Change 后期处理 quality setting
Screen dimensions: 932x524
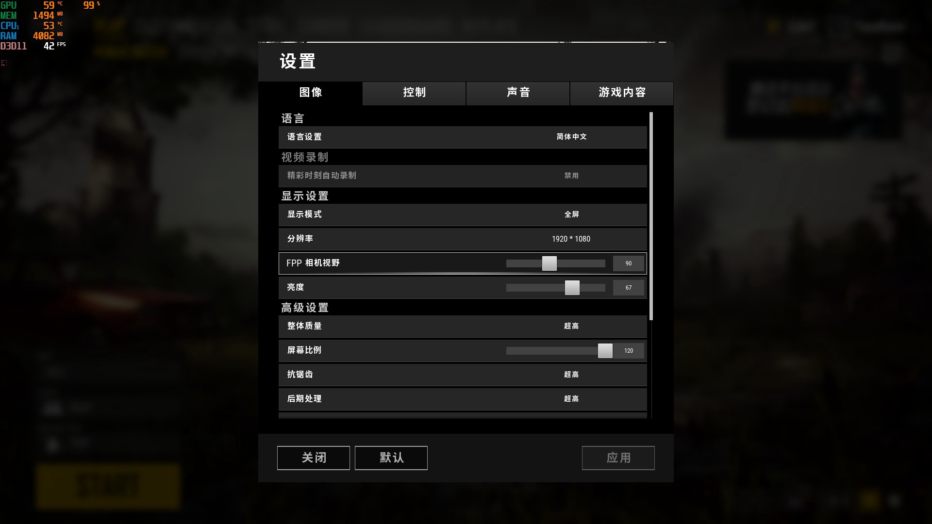point(463,399)
